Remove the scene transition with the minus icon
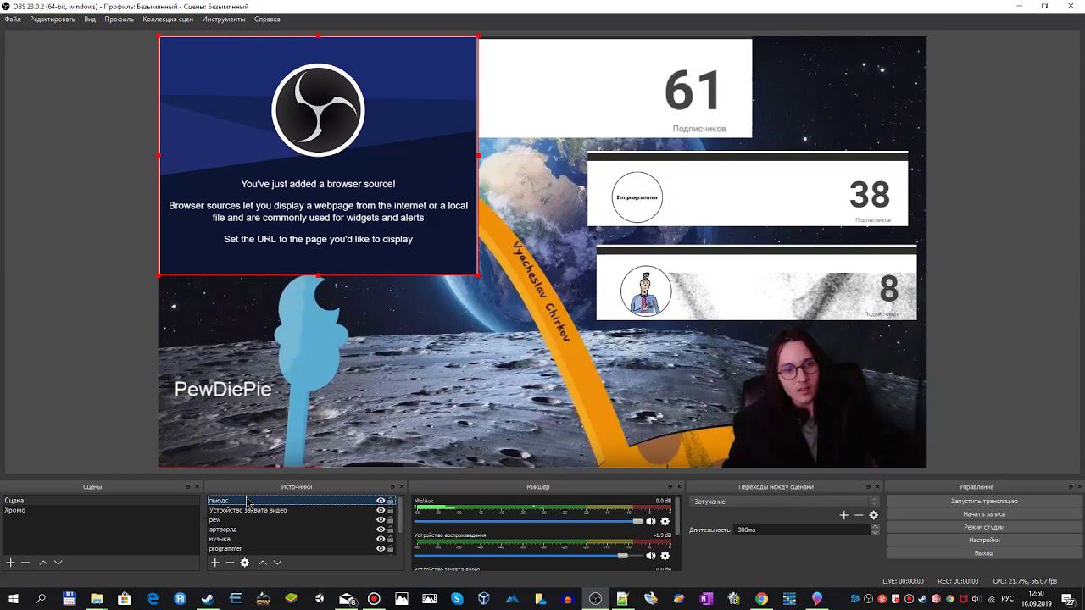Image resolution: width=1085 pixels, height=610 pixels. pyautogui.click(x=859, y=515)
